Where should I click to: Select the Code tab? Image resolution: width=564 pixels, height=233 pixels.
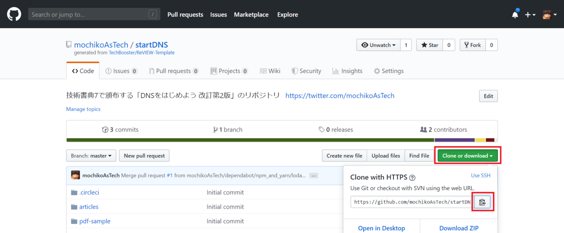83,71
